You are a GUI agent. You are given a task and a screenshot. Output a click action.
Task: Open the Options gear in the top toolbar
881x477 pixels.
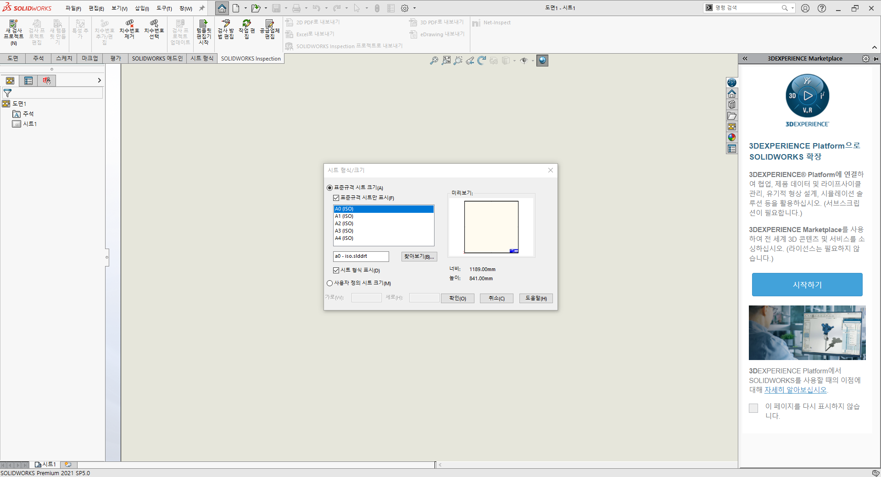point(405,8)
